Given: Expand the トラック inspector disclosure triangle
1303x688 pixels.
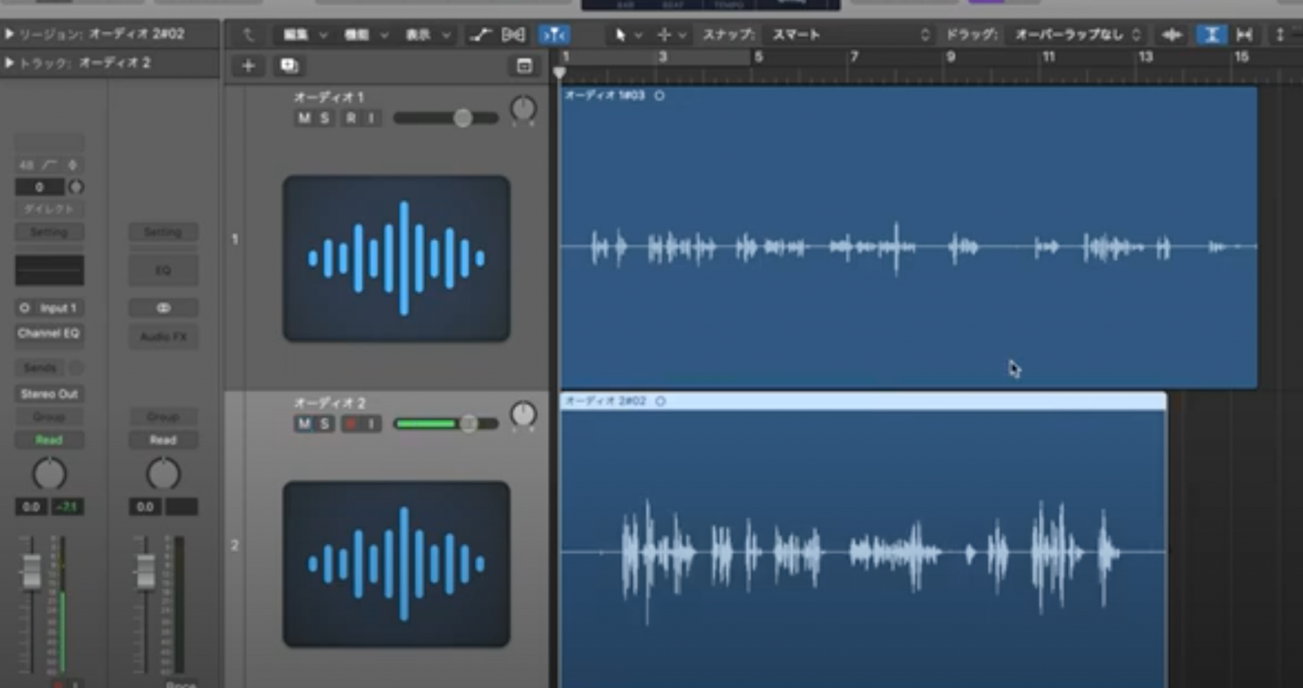Looking at the screenshot, I should pos(10,63).
